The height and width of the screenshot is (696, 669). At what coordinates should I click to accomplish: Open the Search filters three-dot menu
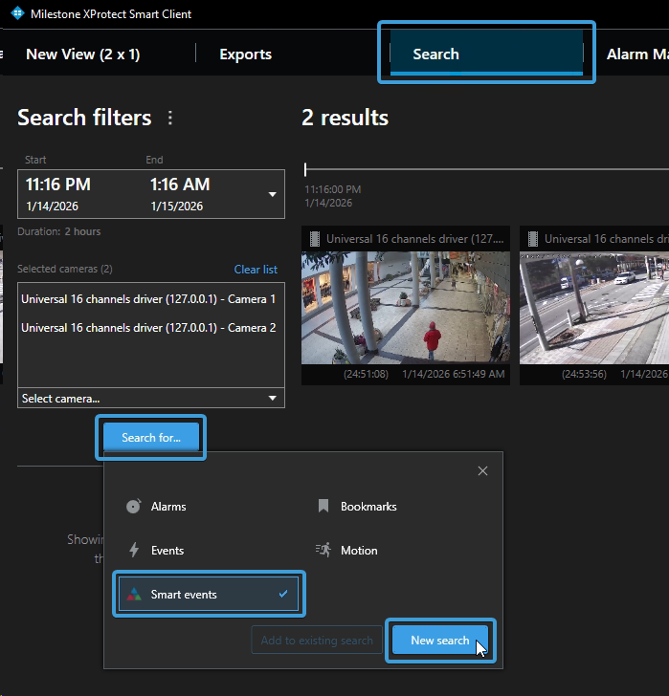pos(170,118)
